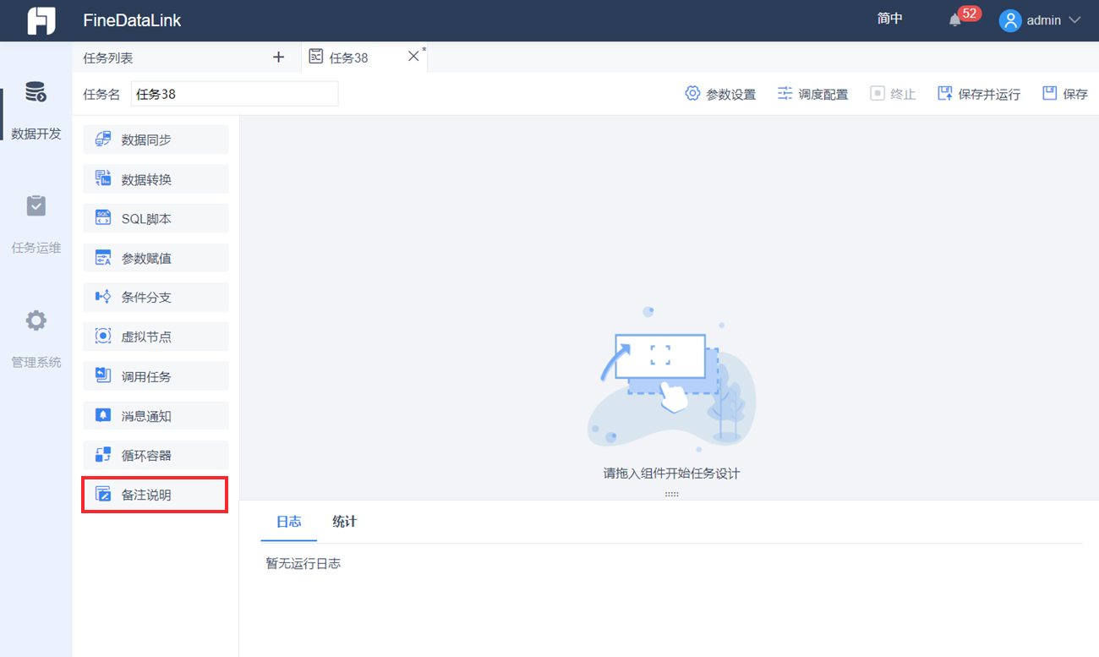
Task: Select the 消息通知 bell icon
Action: [x=103, y=415]
